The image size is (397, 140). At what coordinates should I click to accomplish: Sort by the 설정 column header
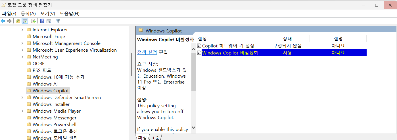click(x=231, y=39)
